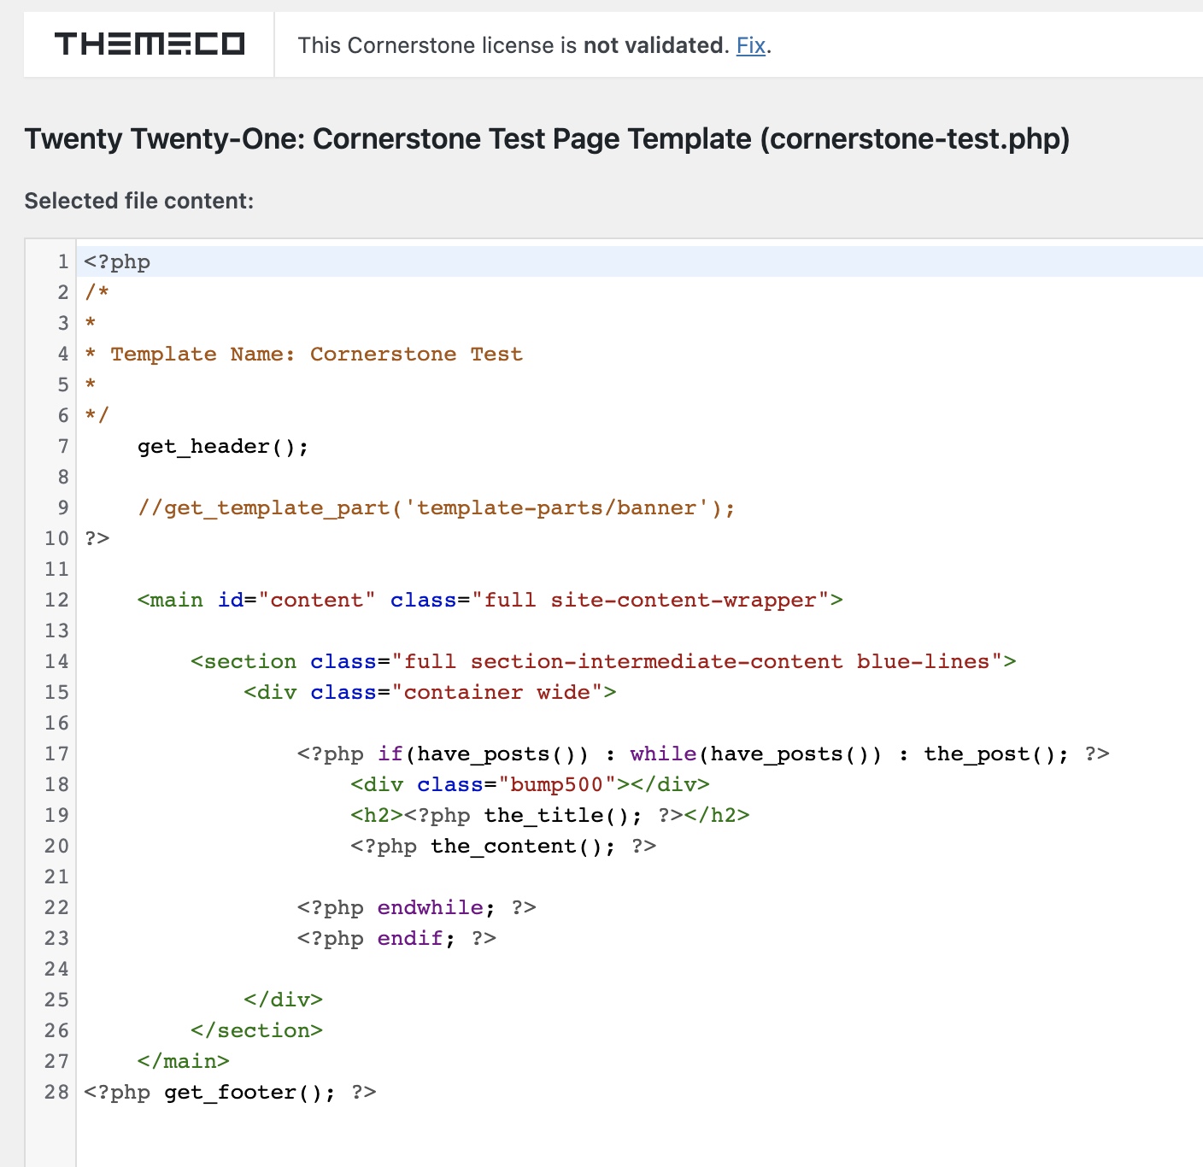This screenshot has width=1203, height=1167.
Task: Click the the_content() code line
Action: point(503,847)
